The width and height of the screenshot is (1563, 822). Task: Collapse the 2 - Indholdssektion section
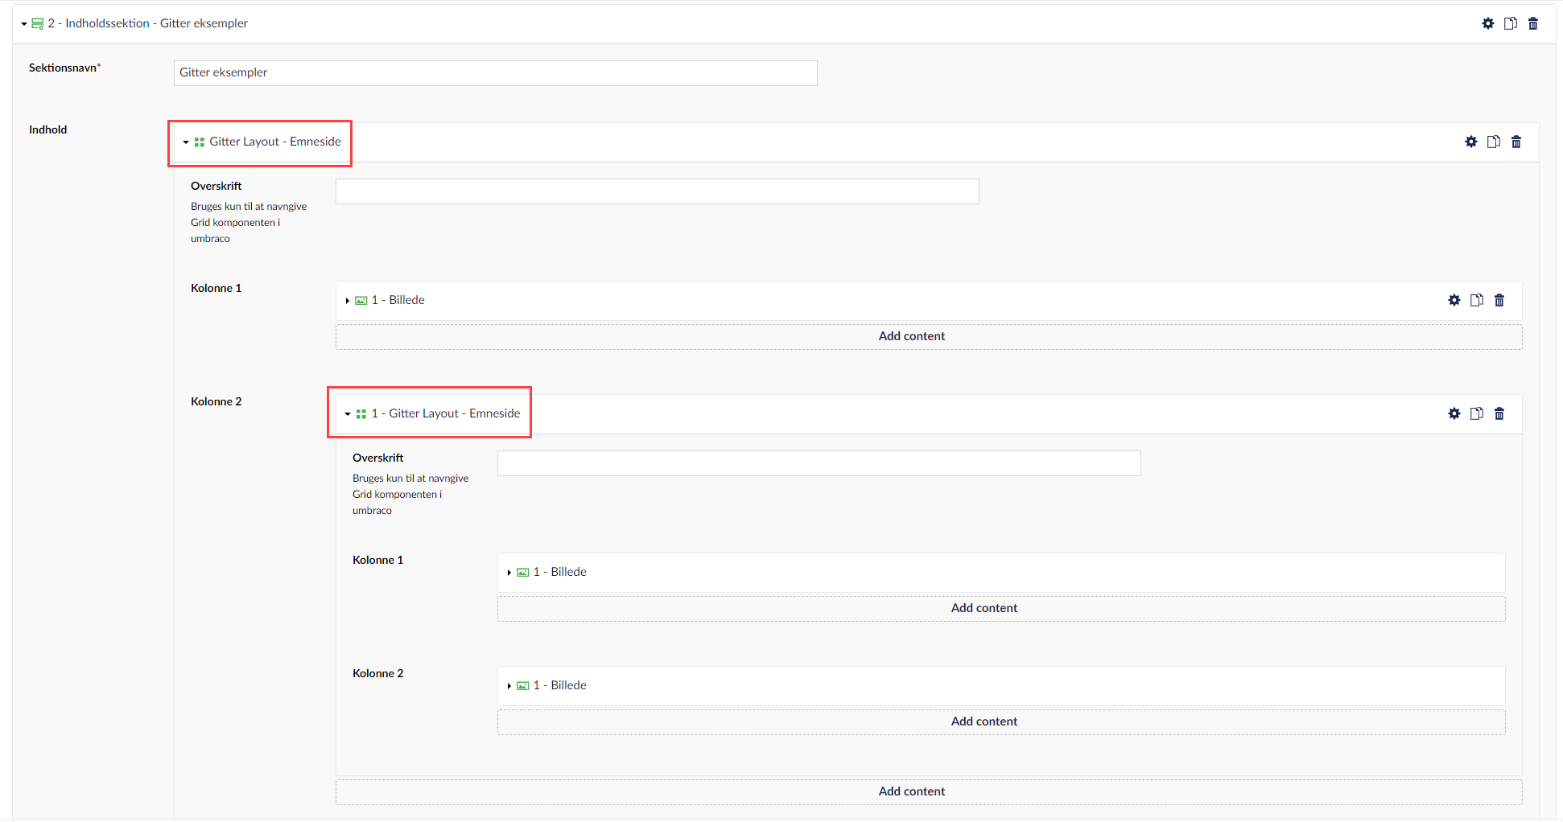point(24,24)
